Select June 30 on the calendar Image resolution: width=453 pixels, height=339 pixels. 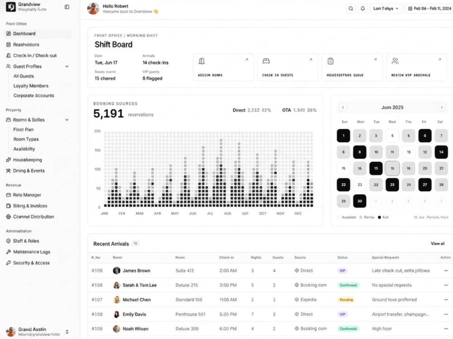[x=360, y=201]
